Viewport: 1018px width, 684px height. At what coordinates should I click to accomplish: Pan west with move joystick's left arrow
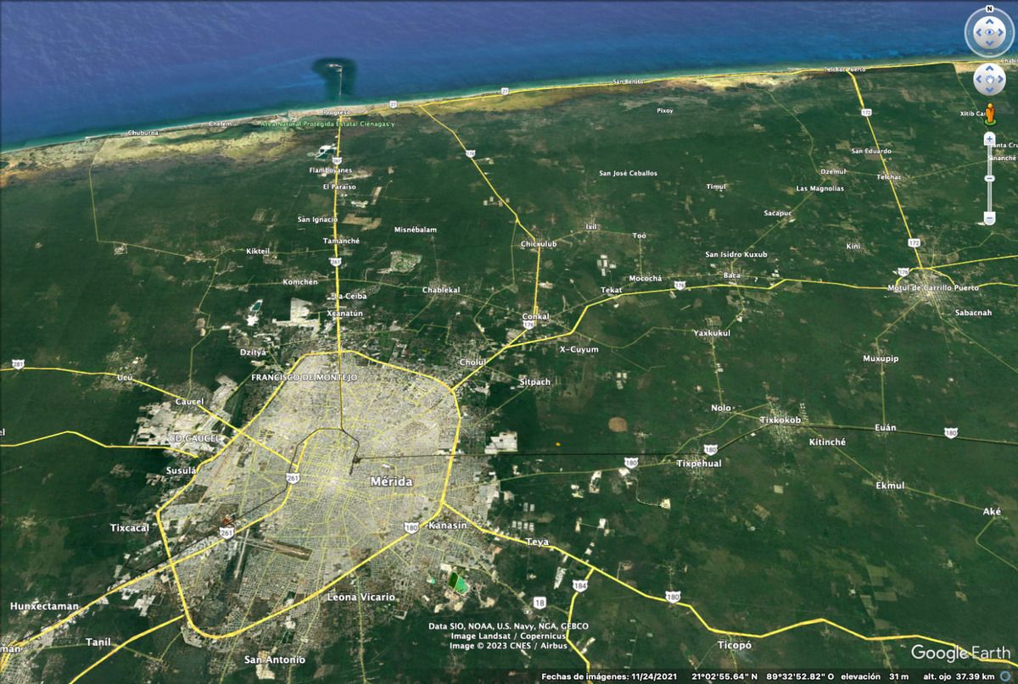click(x=978, y=80)
